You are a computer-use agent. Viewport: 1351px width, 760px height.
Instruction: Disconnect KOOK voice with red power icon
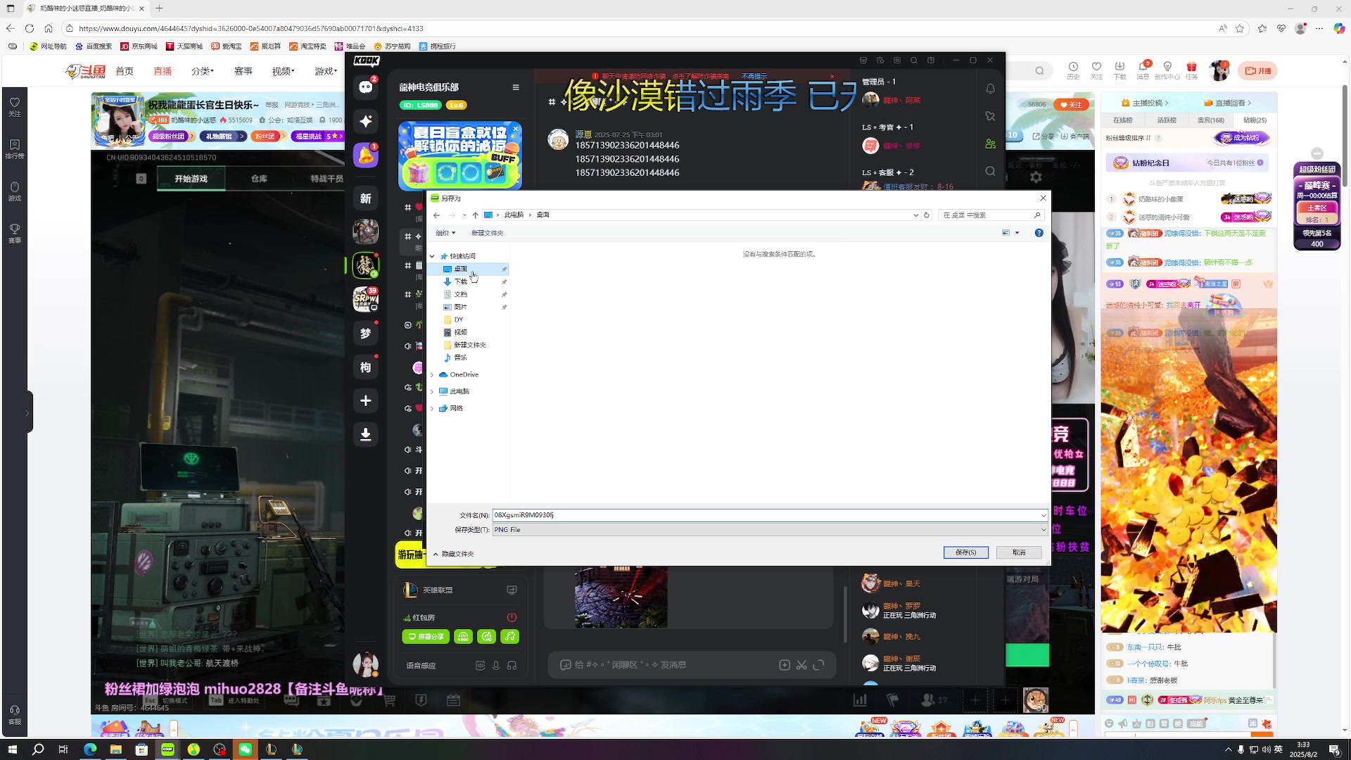[512, 617]
